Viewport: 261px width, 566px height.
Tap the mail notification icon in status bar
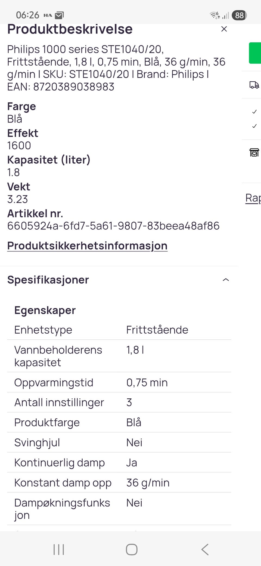tap(59, 16)
